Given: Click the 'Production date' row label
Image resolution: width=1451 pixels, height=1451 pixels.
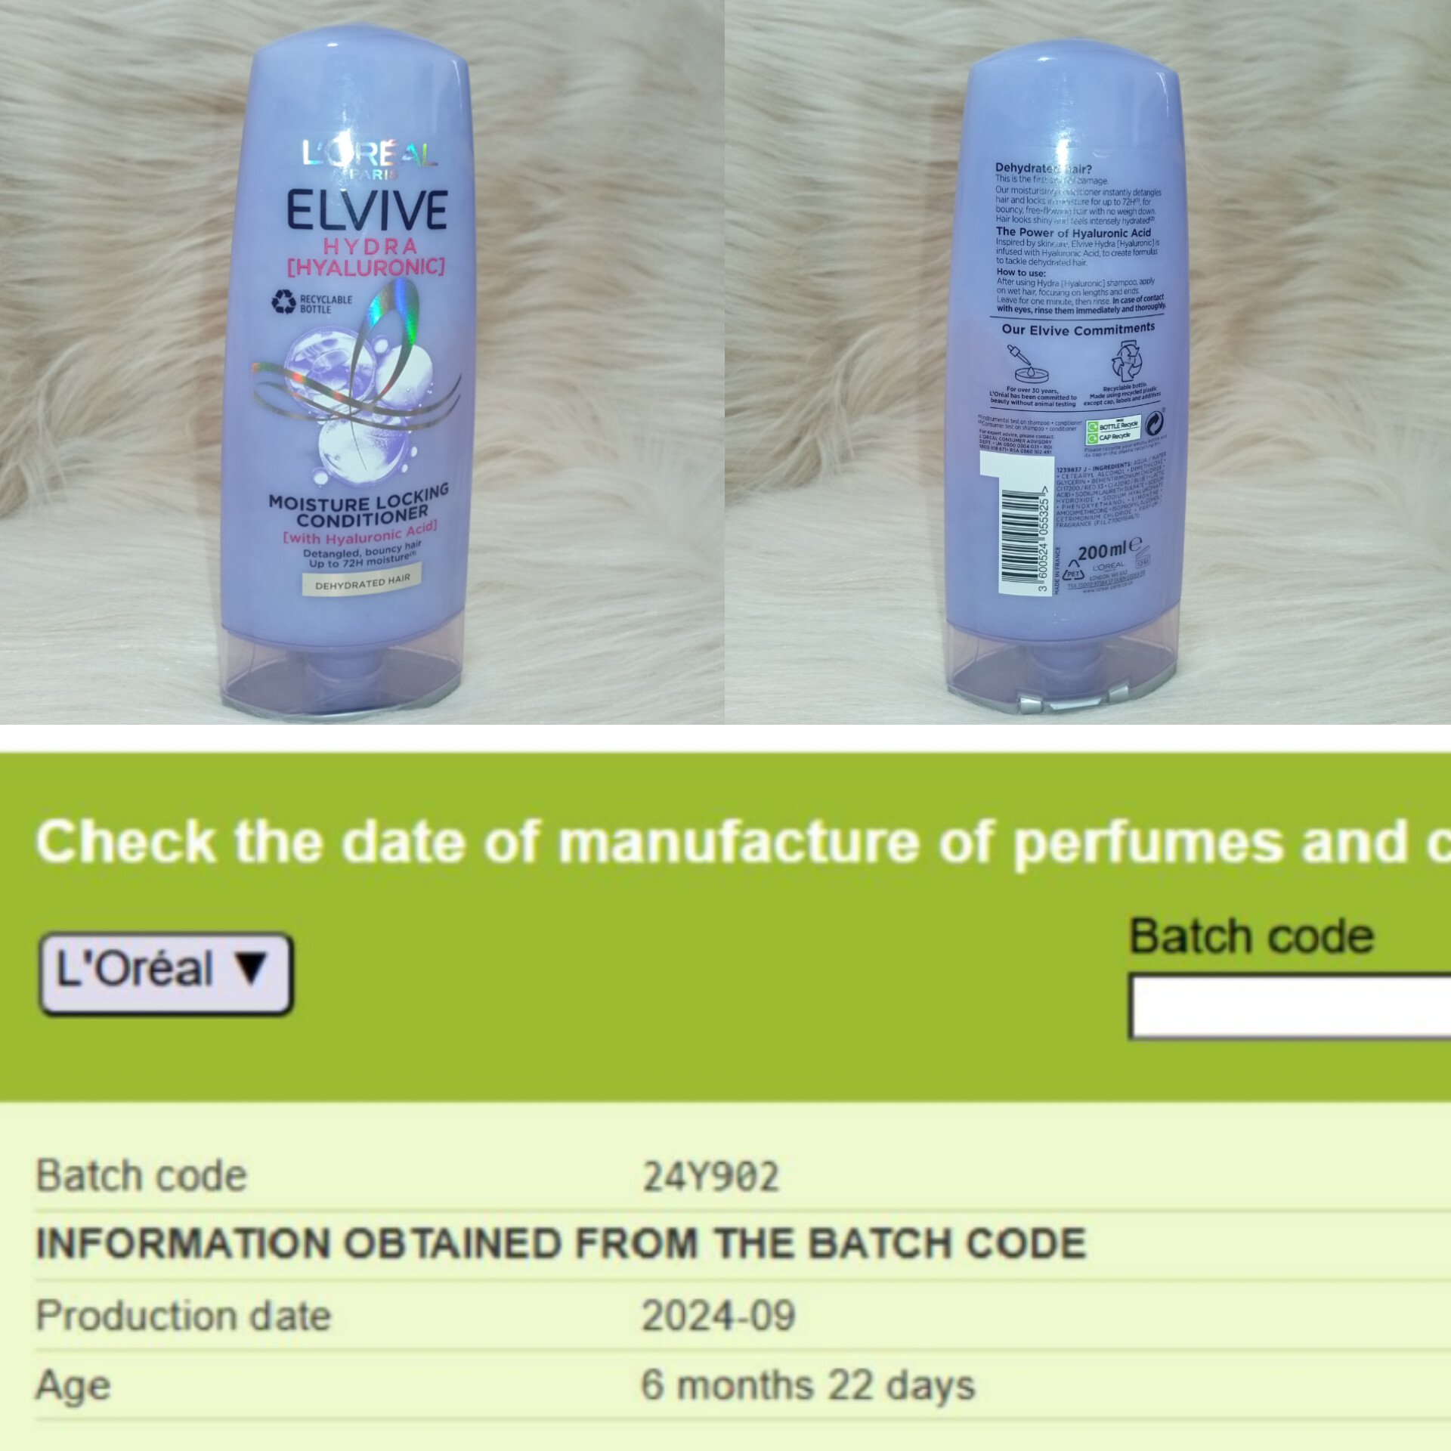Looking at the screenshot, I should (184, 1316).
